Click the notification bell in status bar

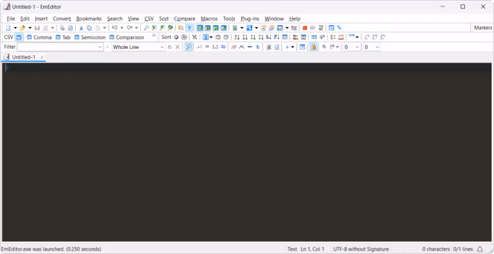(480, 249)
